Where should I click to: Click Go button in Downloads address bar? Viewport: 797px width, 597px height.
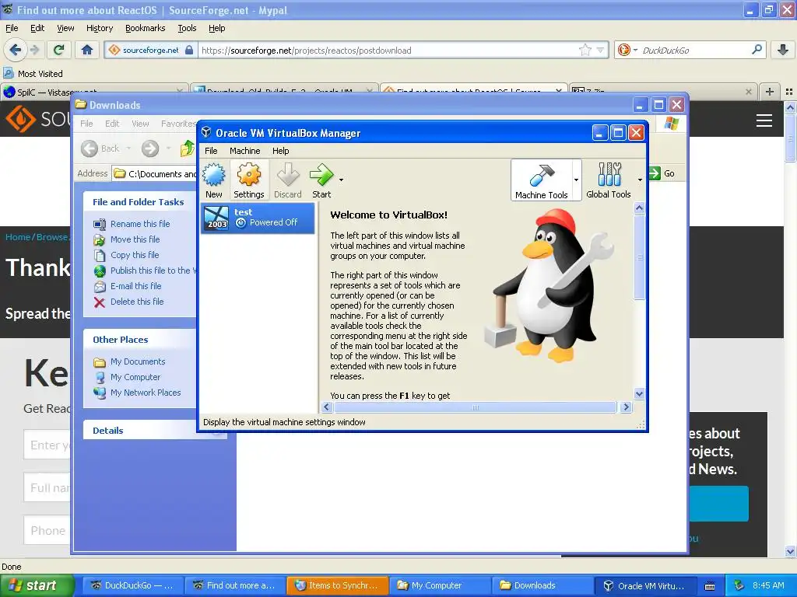point(662,173)
